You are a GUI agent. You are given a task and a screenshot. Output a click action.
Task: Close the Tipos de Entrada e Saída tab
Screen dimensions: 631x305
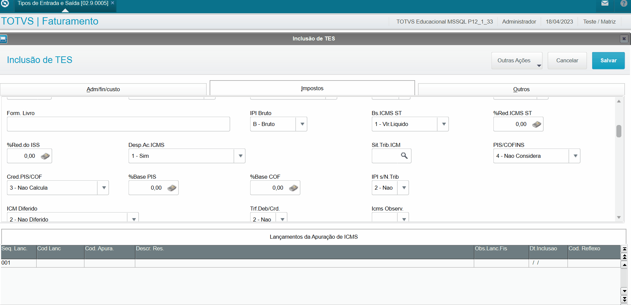click(112, 3)
